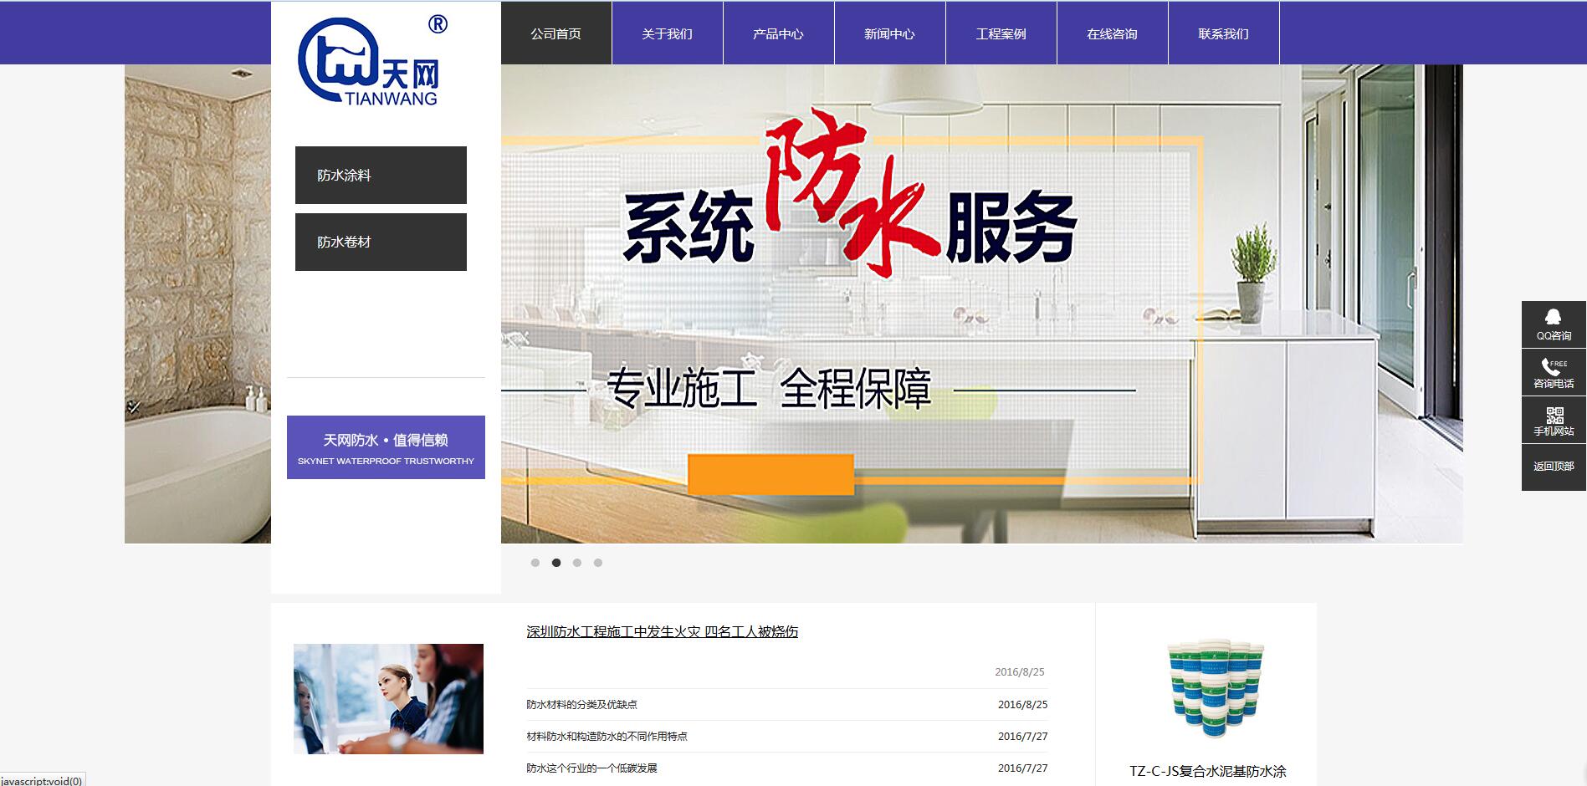Switch to first carousel slide dot
Screen dimensions: 1587x786
[535, 563]
